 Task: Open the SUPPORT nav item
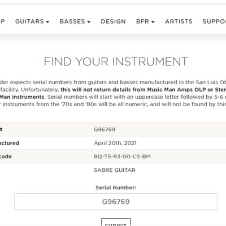pos(214,21)
